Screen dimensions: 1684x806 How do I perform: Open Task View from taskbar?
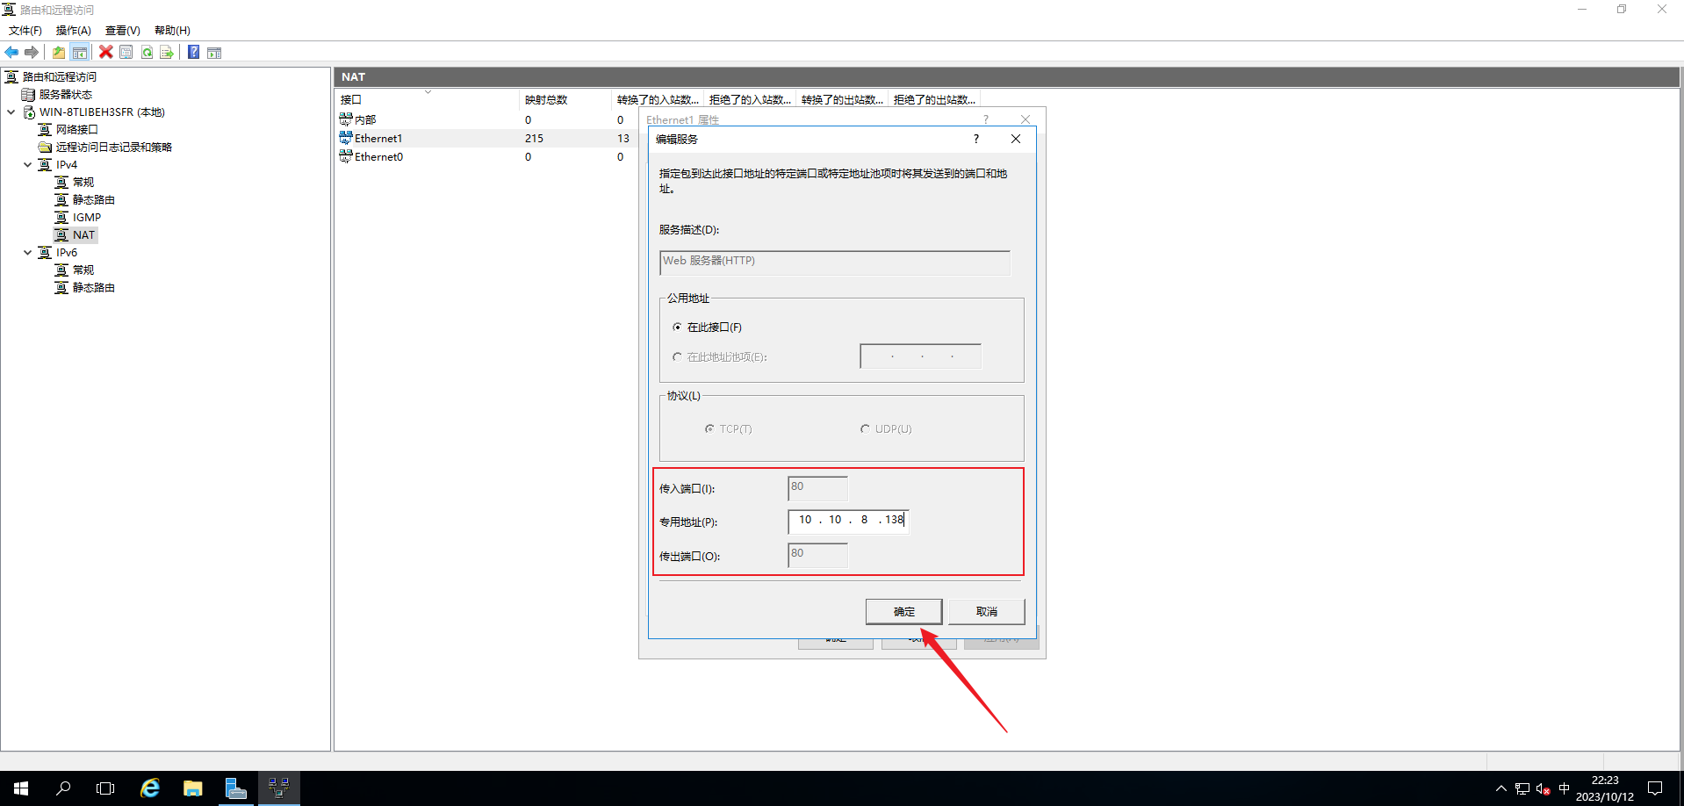(105, 788)
